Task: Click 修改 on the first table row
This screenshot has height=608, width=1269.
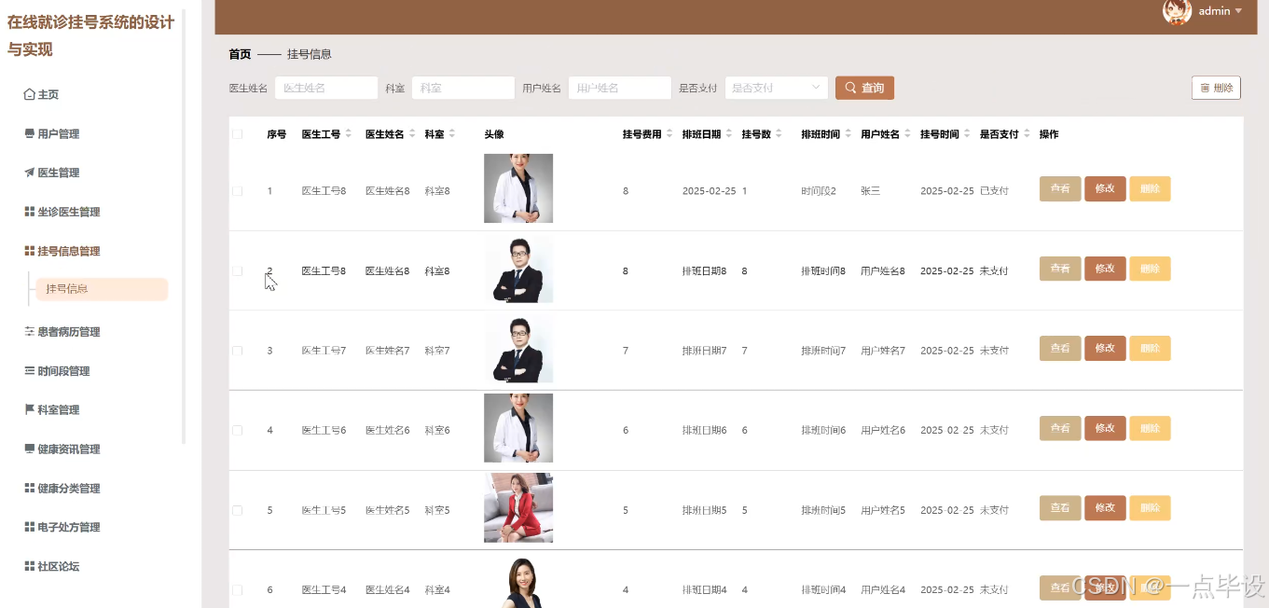Action: click(1105, 188)
